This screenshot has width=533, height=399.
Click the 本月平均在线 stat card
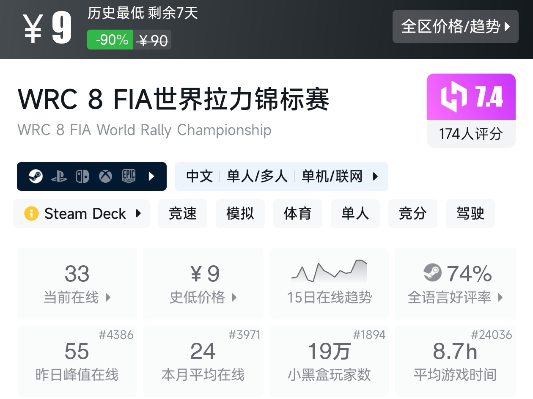click(x=203, y=361)
